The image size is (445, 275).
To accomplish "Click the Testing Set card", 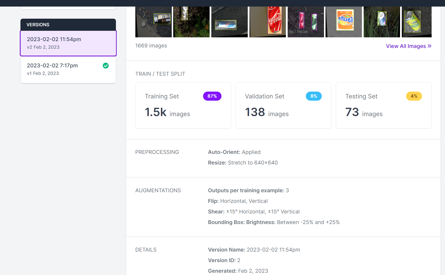I will click(x=384, y=105).
